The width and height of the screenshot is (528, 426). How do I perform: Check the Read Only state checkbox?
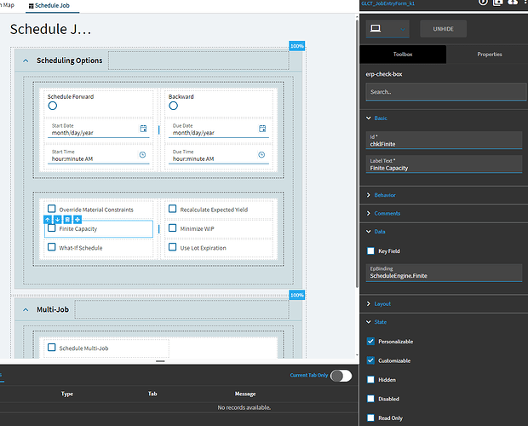click(x=370, y=418)
